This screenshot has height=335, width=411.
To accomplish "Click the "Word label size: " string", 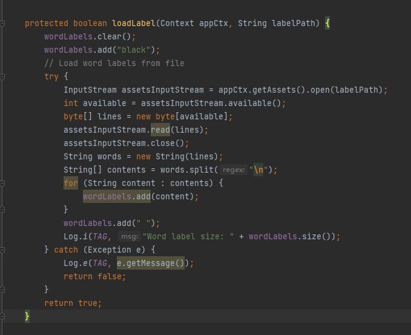I will (188, 237).
